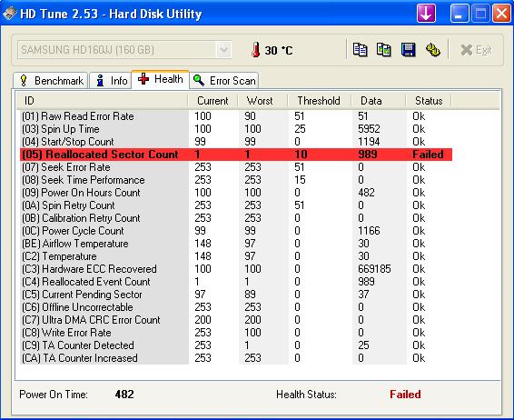Screen dimensions: 514x420
Task: Click the Status column header
Action: [x=429, y=101]
